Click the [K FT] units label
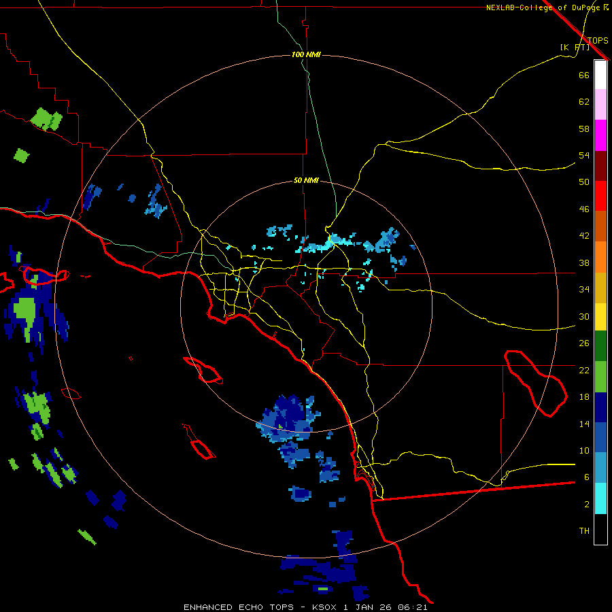612x612 pixels. (575, 47)
